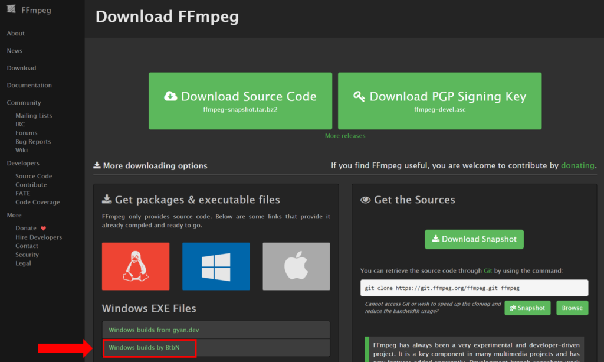Go to News in the sidebar

tap(15, 51)
